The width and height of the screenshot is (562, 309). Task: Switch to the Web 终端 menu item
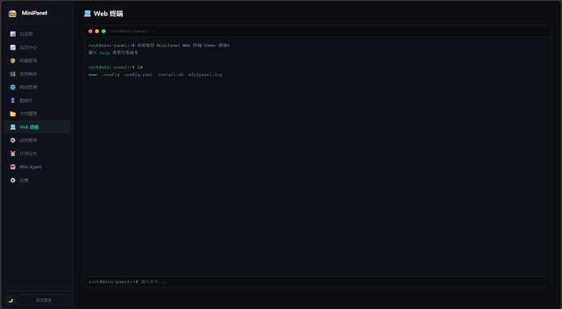click(37, 127)
